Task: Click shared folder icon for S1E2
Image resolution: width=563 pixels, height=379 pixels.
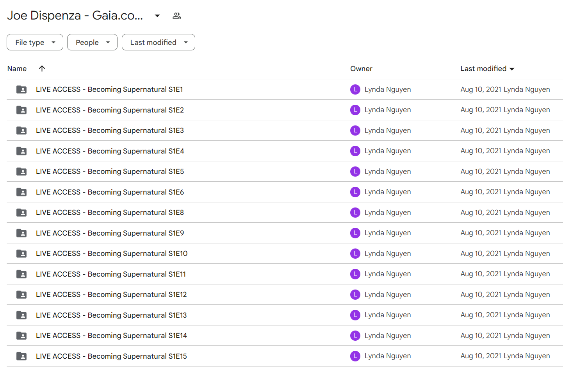Action: (21, 110)
